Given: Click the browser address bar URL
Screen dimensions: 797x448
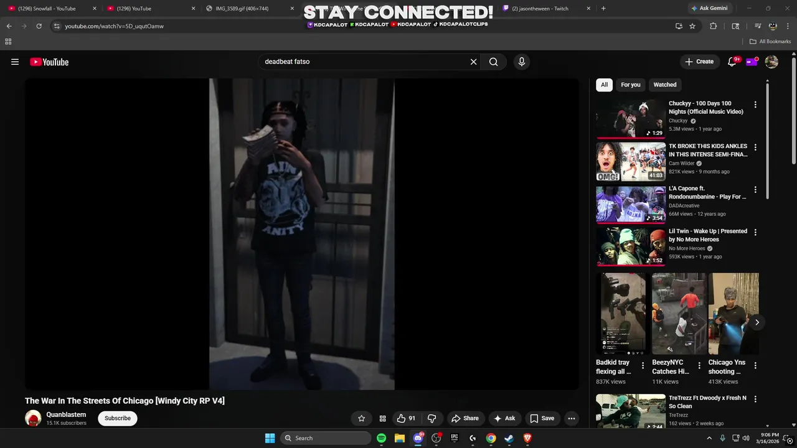Looking at the screenshot, I should pyautogui.click(x=114, y=26).
